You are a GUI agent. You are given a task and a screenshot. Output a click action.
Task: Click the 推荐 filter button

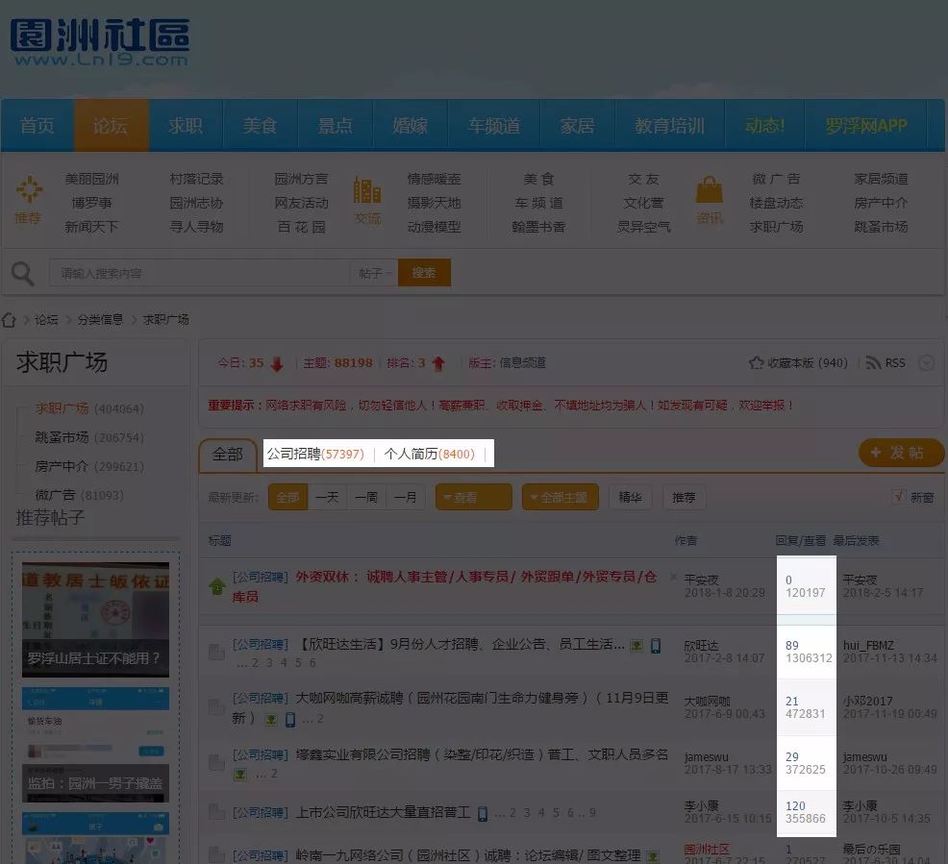coord(684,497)
